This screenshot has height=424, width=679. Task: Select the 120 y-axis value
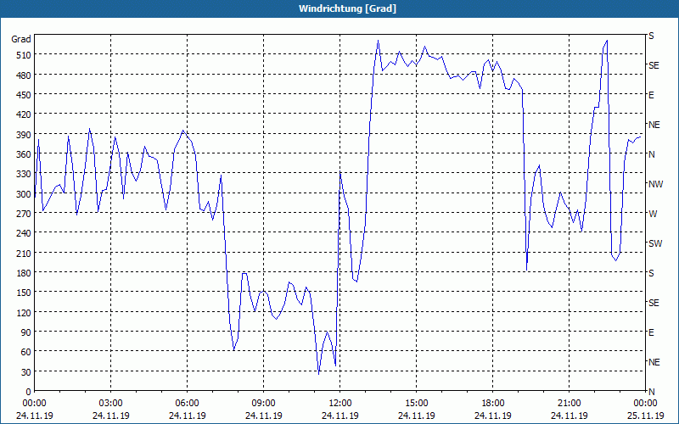[24, 312]
